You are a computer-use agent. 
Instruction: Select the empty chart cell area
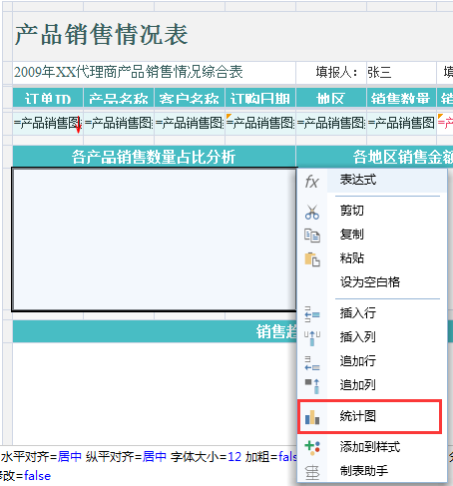(x=154, y=240)
